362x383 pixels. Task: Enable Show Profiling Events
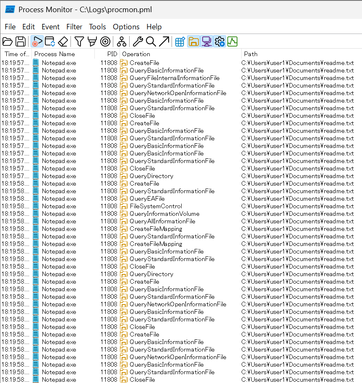tap(232, 41)
